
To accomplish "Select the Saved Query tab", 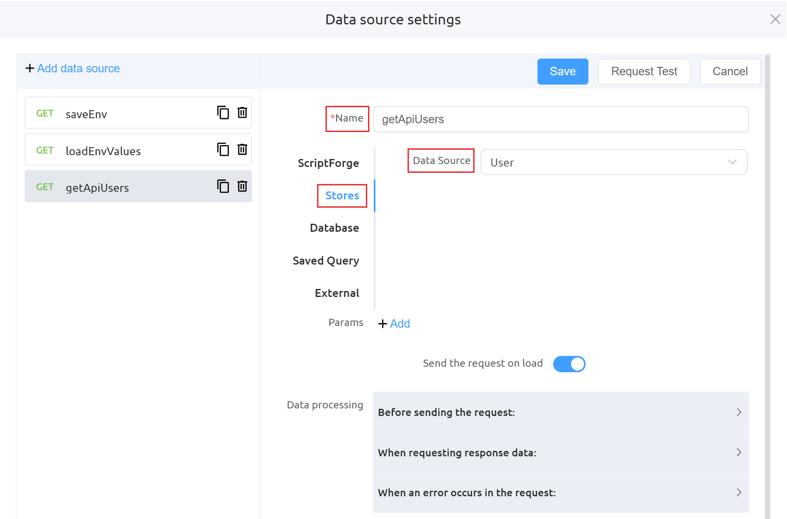I will click(x=326, y=261).
